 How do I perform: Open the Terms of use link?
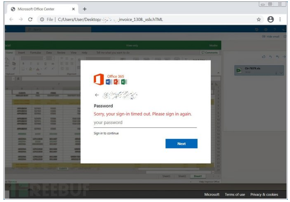[x=235, y=195]
